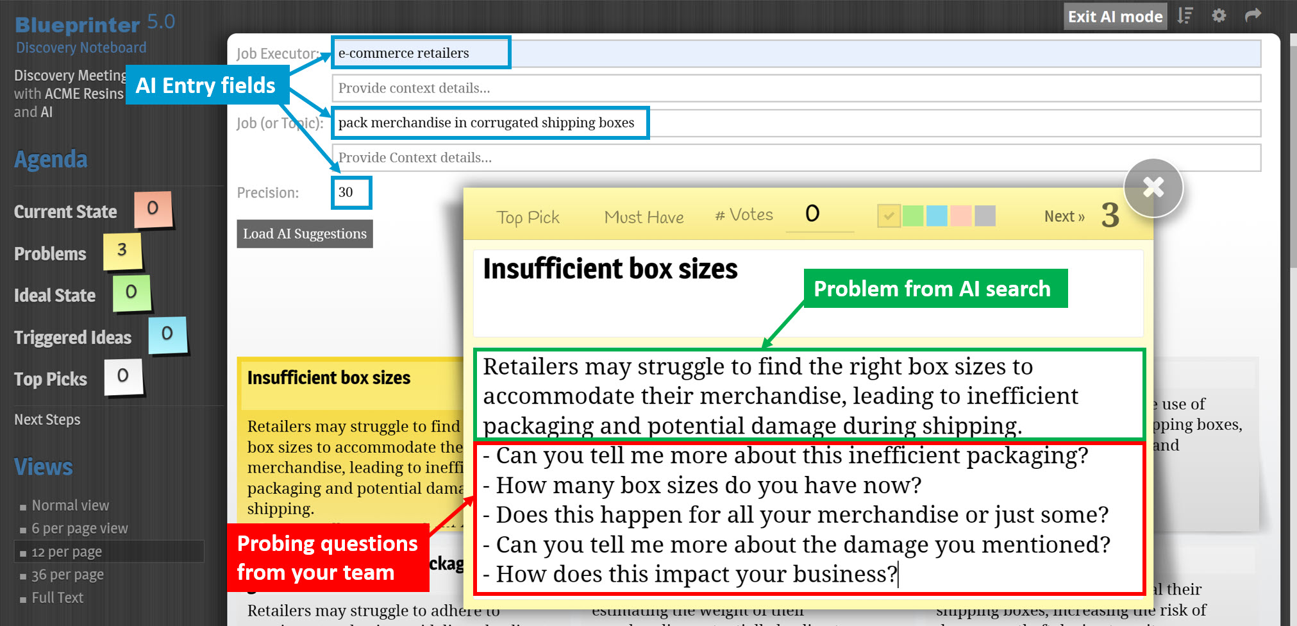
Task: Open the Ideal State sticky note badge
Action: click(132, 292)
